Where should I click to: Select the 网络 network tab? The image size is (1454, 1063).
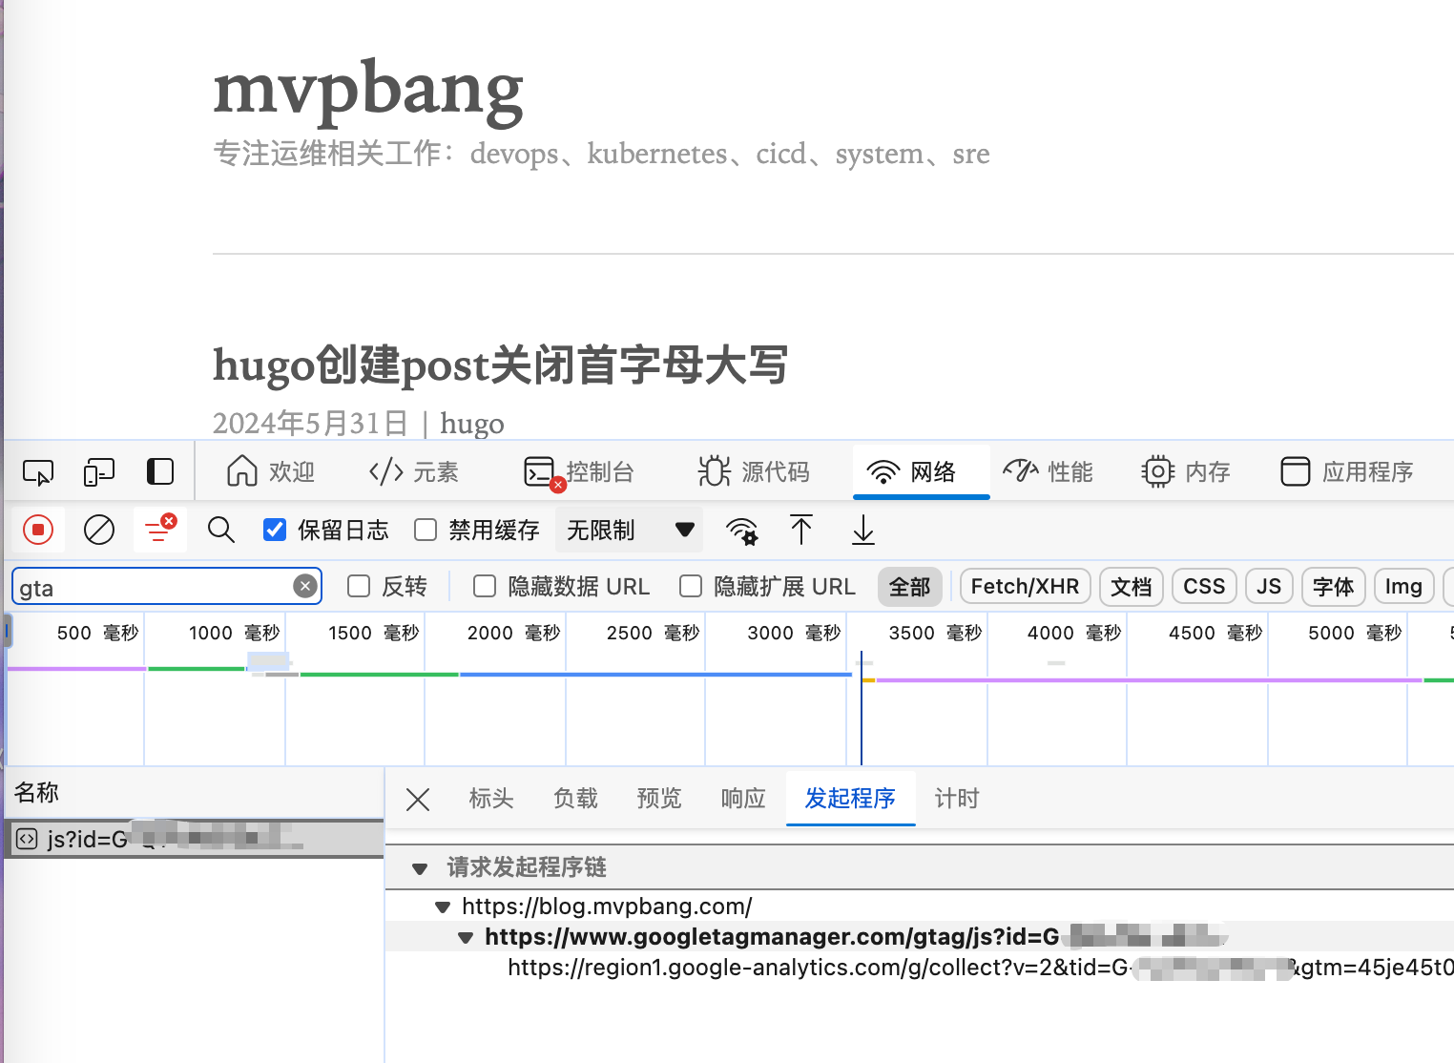(x=921, y=471)
